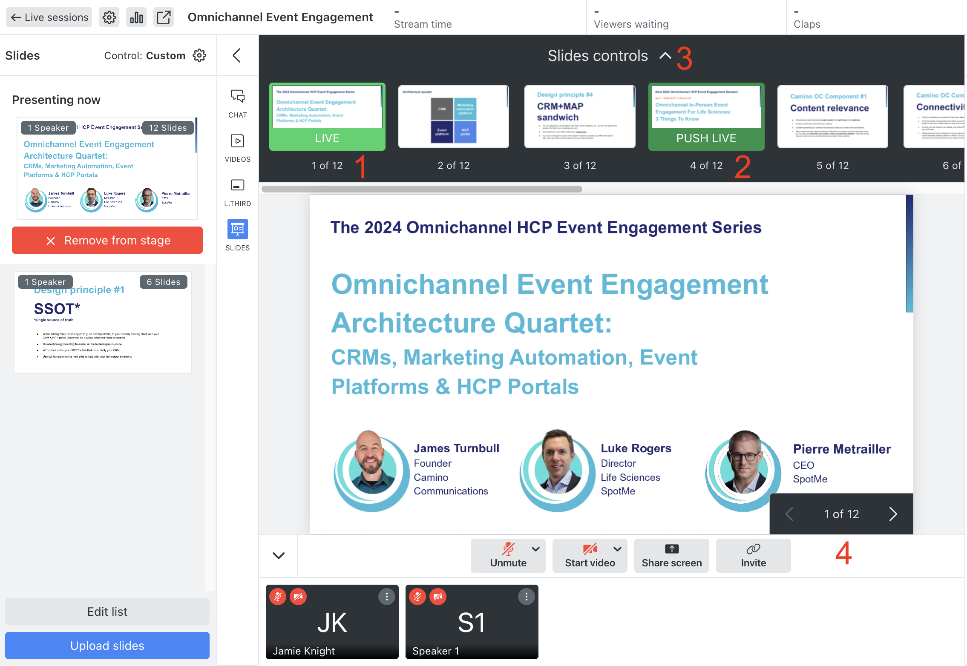Open video options dropdown arrow
Screen dimensions: 967x666
coord(617,549)
